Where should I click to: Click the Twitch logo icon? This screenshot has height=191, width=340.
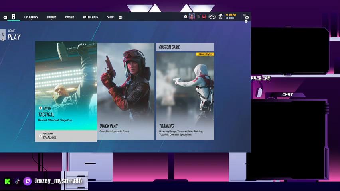click(28, 181)
